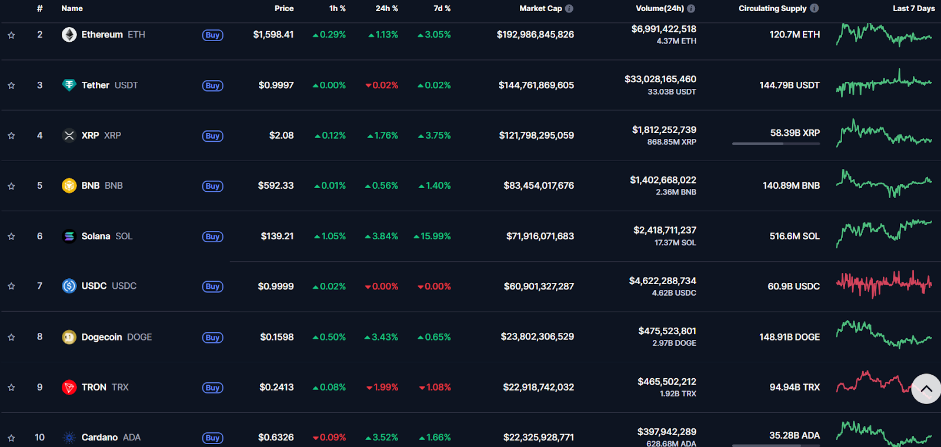Viewport: 941px width, 447px height.
Task: Open the Market Cap info tooltip icon
Action: [569, 9]
